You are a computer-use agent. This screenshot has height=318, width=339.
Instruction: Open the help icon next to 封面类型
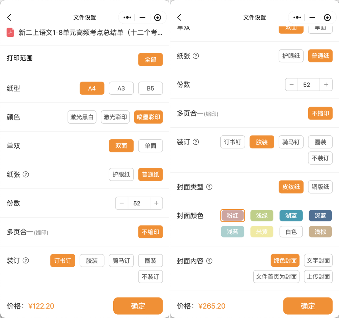click(x=209, y=187)
